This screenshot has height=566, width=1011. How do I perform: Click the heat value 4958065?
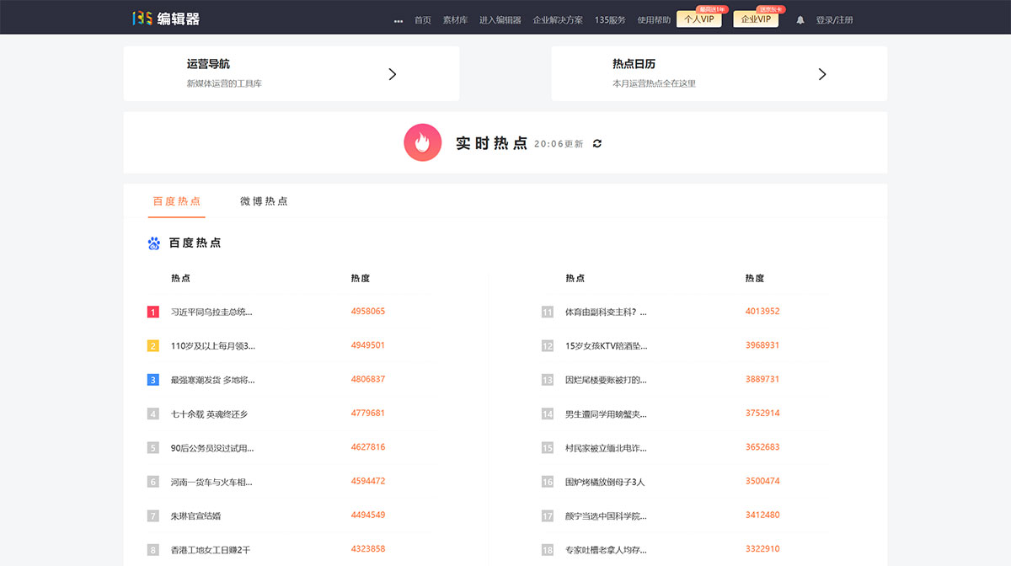(367, 311)
